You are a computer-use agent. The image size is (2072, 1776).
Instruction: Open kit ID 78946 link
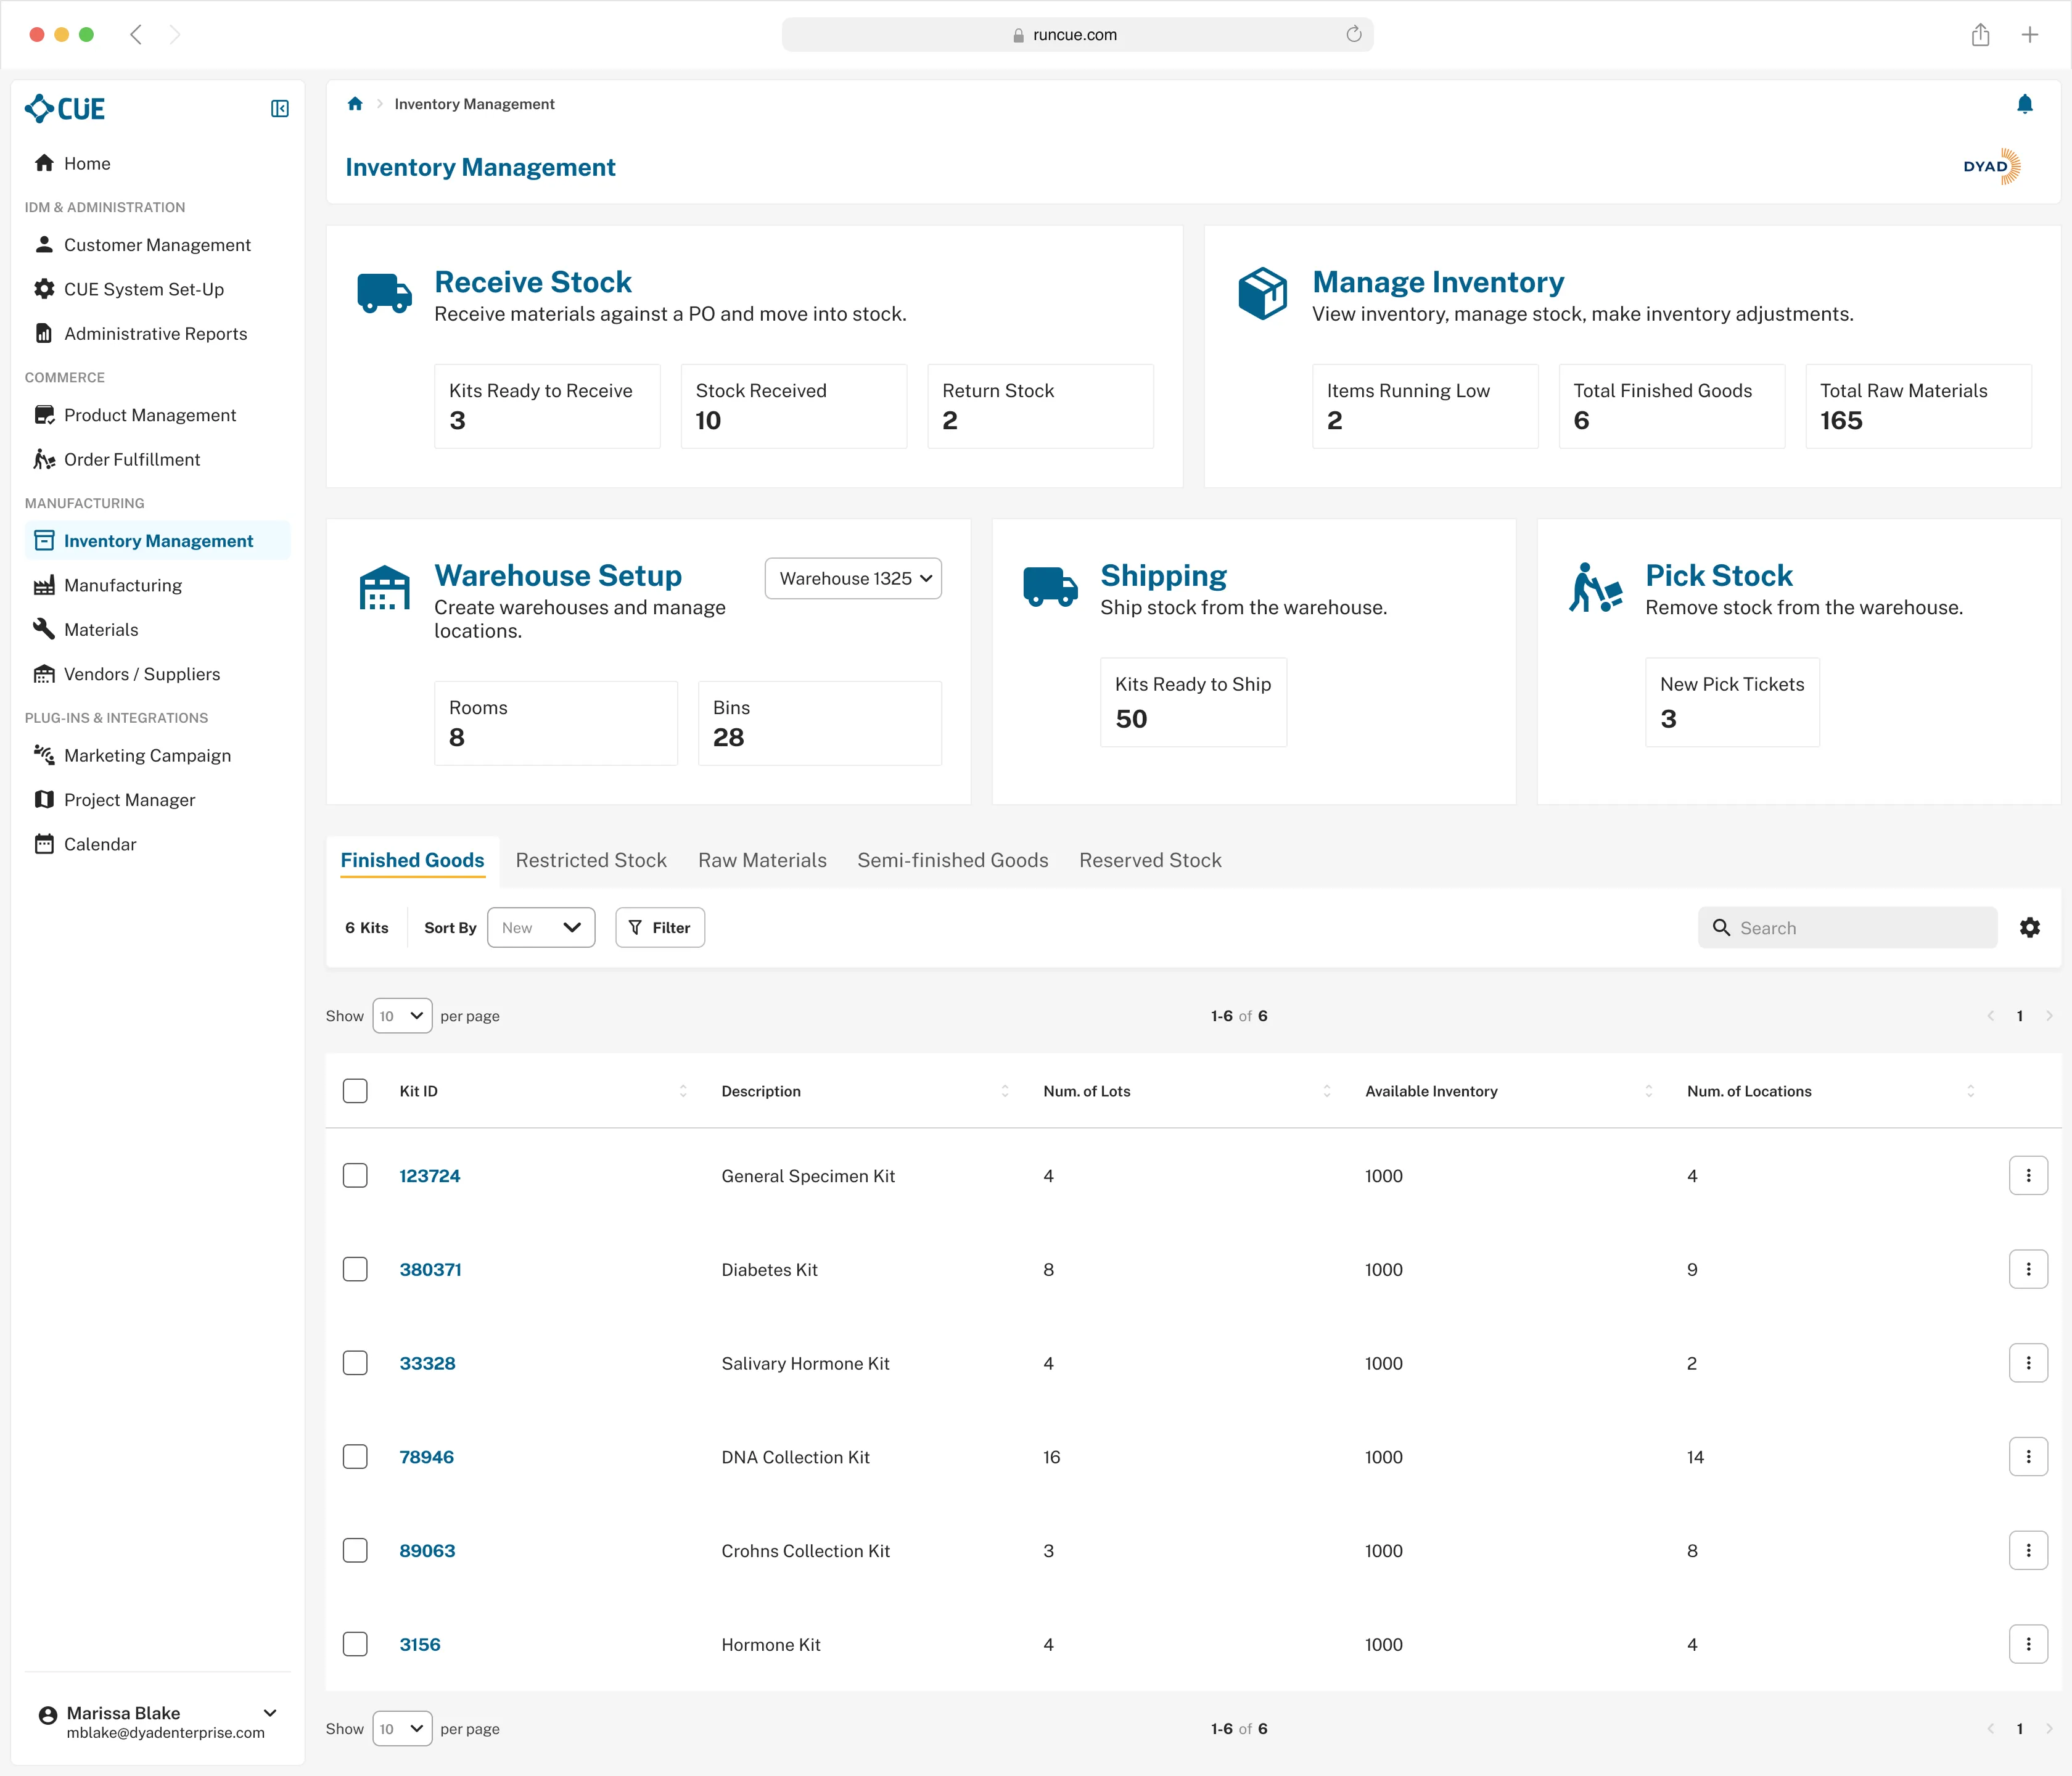426,1457
